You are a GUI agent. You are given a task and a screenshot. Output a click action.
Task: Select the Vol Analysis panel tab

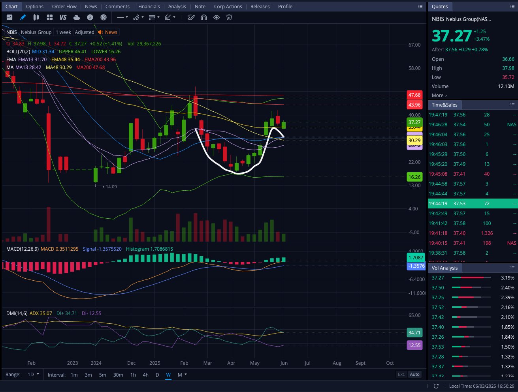point(445,268)
